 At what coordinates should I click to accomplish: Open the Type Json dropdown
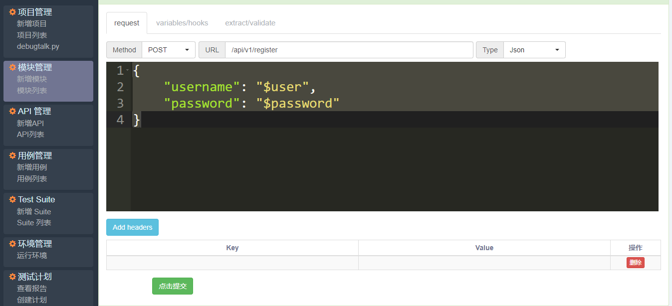coord(534,50)
